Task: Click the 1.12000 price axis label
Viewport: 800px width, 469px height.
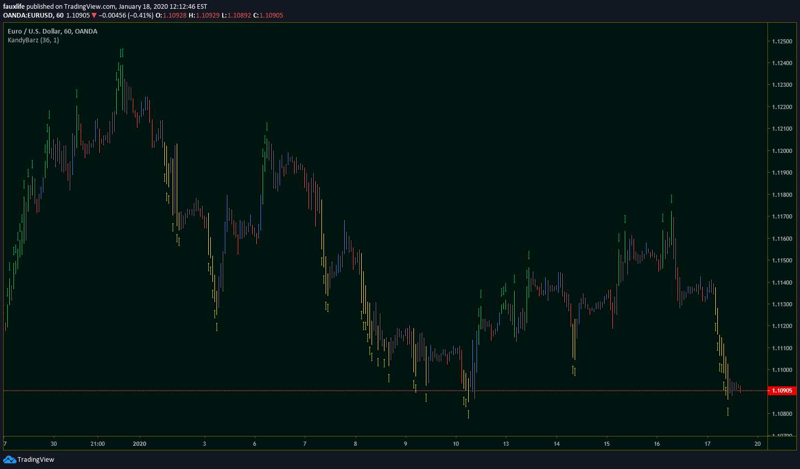Action: [x=782, y=151]
